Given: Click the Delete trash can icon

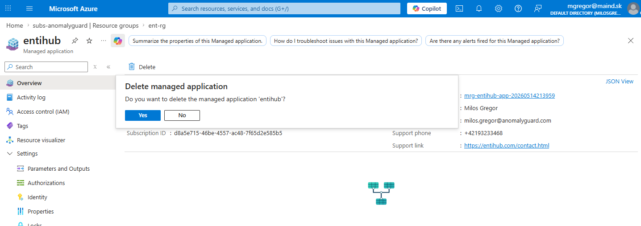Looking at the screenshot, I should pyautogui.click(x=132, y=66).
